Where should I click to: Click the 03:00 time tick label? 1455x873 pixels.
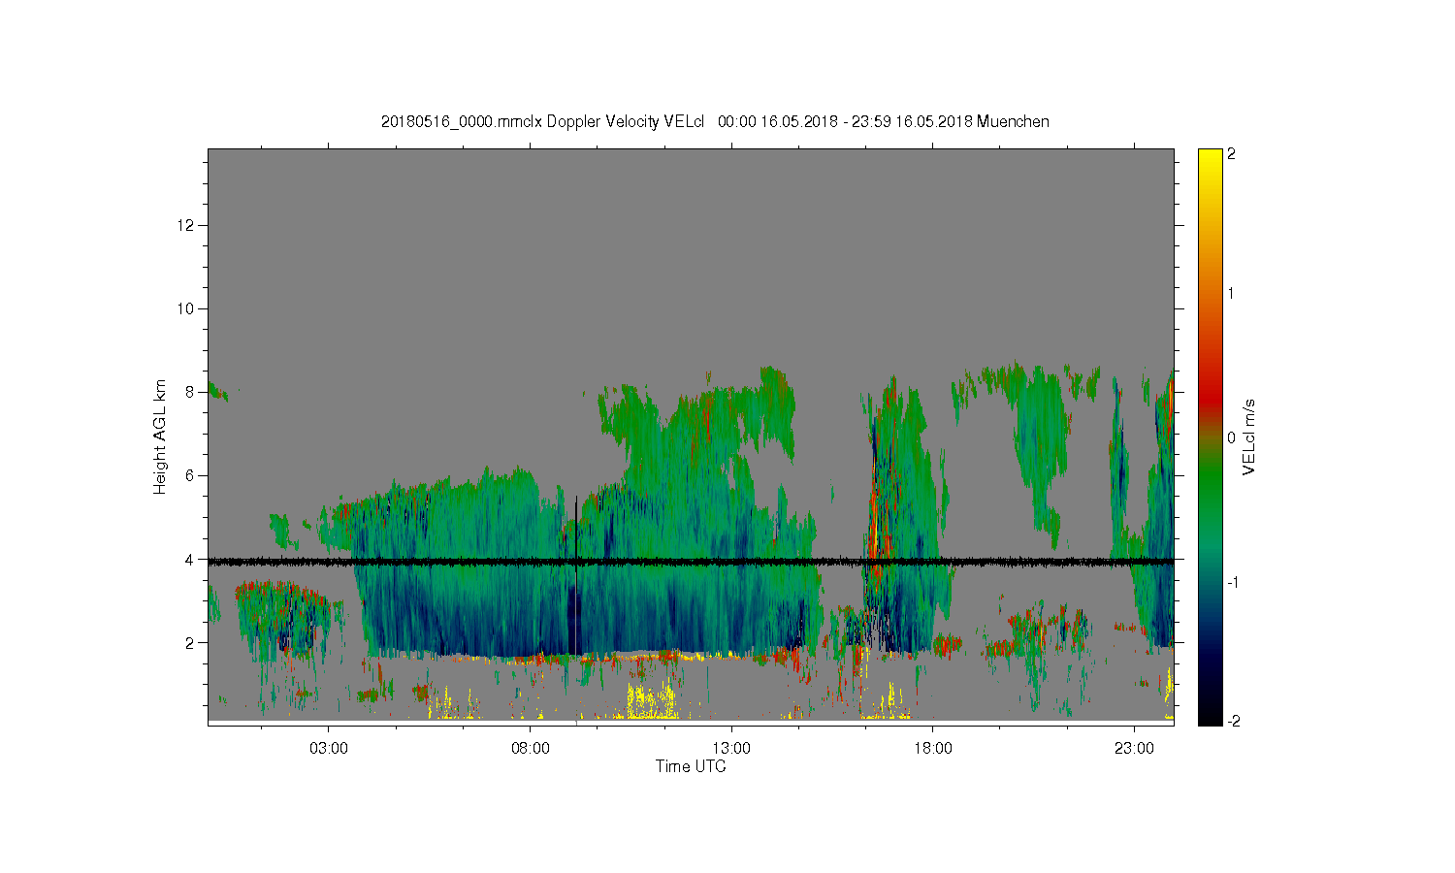click(329, 749)
